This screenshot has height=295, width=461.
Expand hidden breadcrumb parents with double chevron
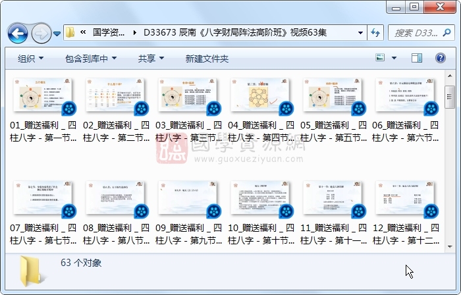coord(83,32)
